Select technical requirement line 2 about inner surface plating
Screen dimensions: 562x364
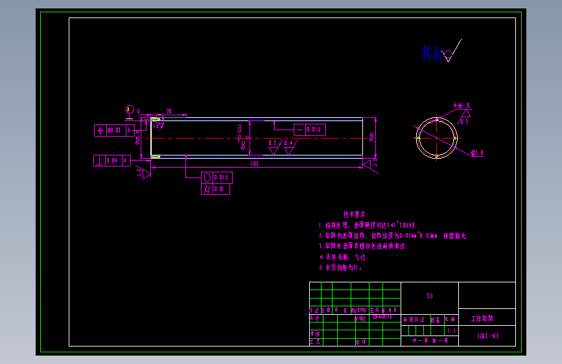click(393, 236)
